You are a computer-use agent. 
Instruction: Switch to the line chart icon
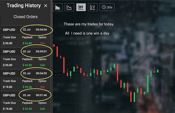point(69,7)
